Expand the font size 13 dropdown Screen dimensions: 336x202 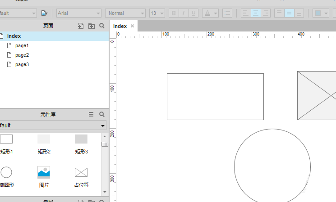157,13
